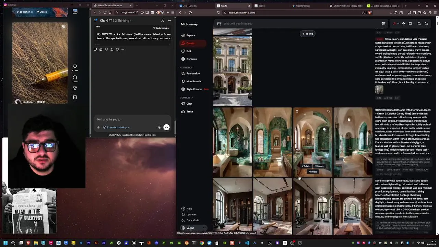Click Kodu kopyala copy code button
This screenshot has width=439, height=247.
161,28
